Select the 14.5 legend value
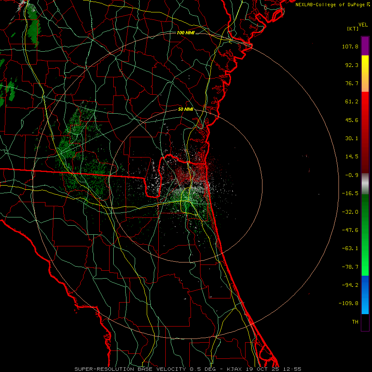Viewport: 372px width, 372px height. click(352, 157)
